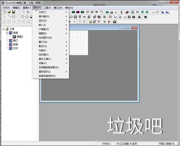Click the printer icon in top toolbar
This screenshot has width=180, height=146.
coord(112,12)
